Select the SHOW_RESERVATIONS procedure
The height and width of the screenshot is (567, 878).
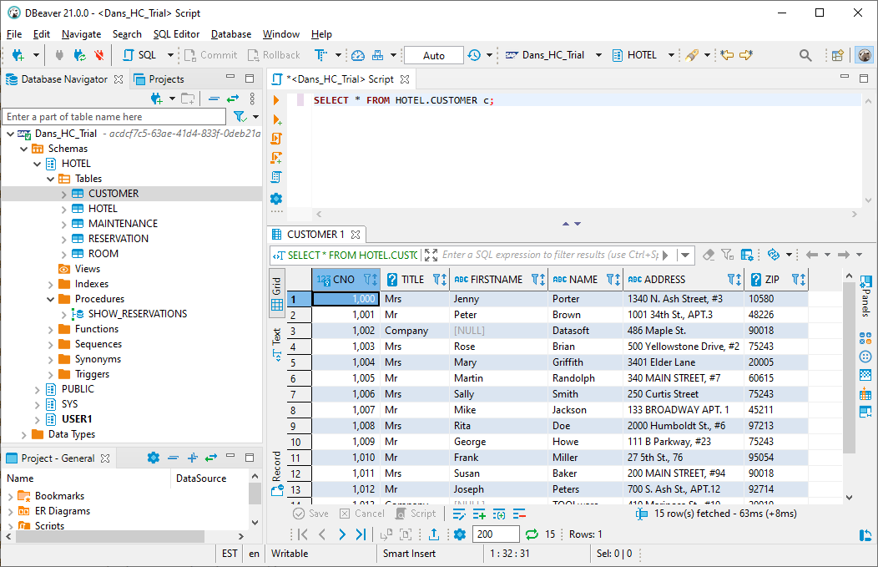(137, 314)
